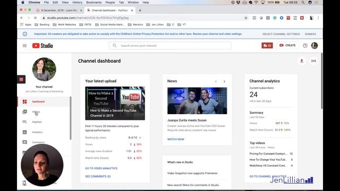
Task: Click the YouTube Studio logo
Action: pos(42,46)
